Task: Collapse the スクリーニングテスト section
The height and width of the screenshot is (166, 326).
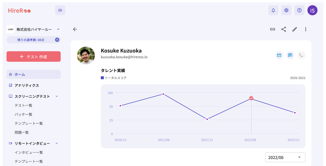Action: (57, 96)
